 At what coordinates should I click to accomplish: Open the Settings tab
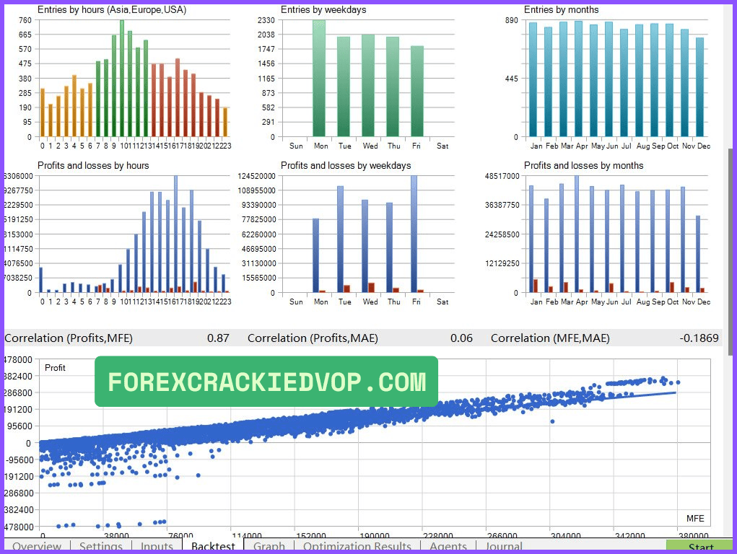point(100,547)
